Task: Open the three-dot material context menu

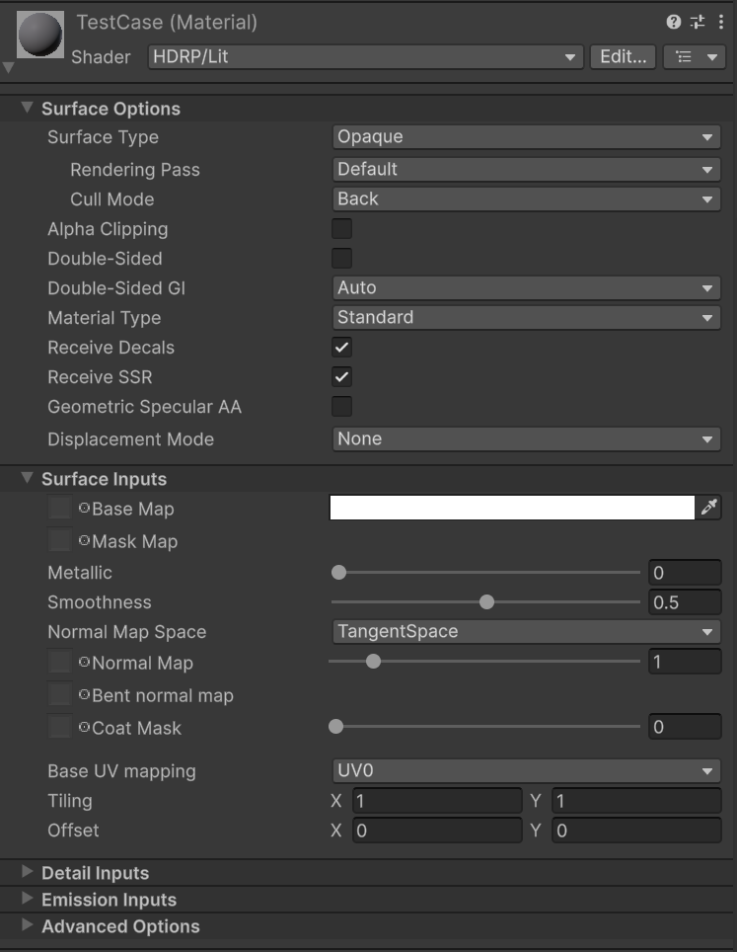Action: 721,22
